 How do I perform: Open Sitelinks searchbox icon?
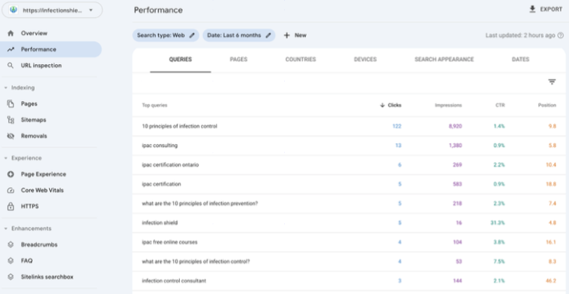pos(11,277)
